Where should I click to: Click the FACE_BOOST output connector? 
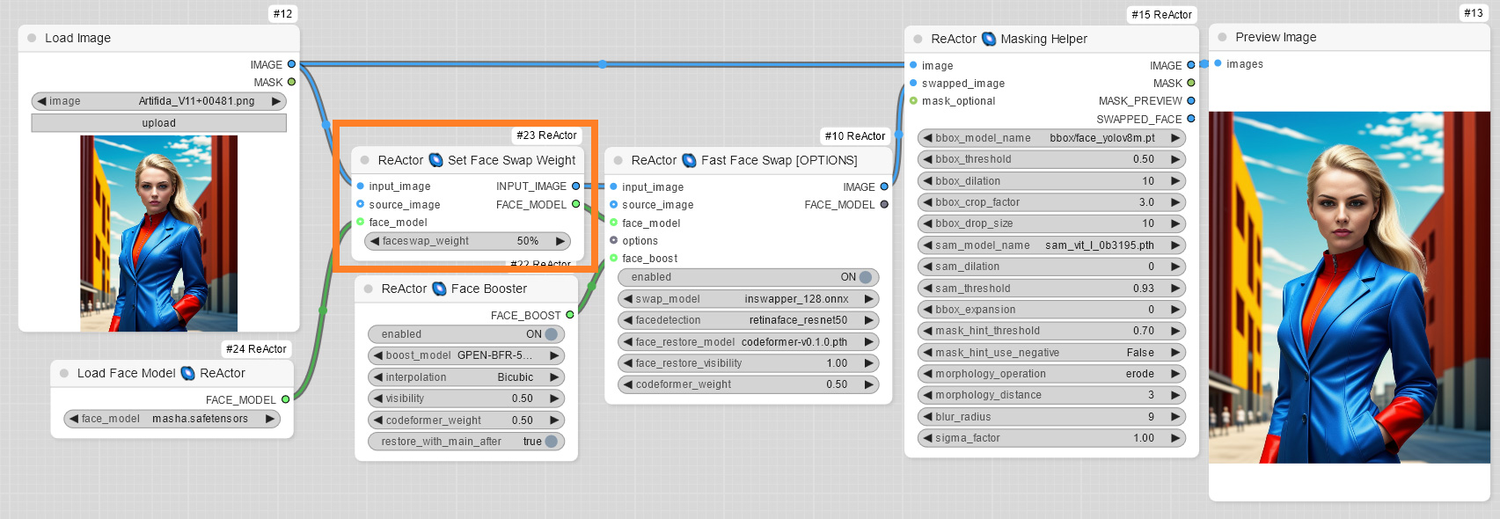click(x=570, y=315)
